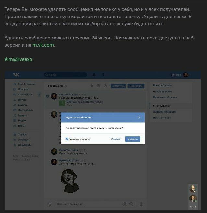This screenshot has height=213, width=207.
Task: Toggle the 'Удалить для всех' checkbox
Action: [67, 139]
